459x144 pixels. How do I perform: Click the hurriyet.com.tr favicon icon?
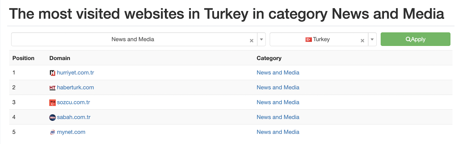pyautogui.click(x=52, y=73)
